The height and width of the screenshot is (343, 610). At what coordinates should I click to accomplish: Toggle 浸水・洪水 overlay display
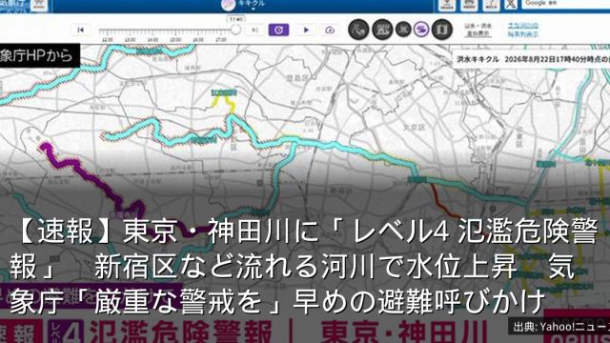coord(478,30)
